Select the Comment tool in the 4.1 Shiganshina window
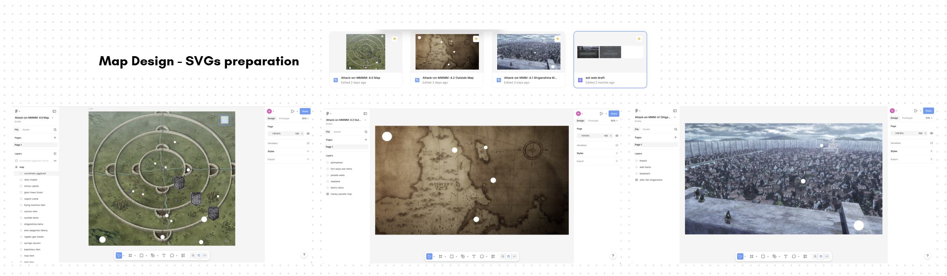 tap(794, 256)
